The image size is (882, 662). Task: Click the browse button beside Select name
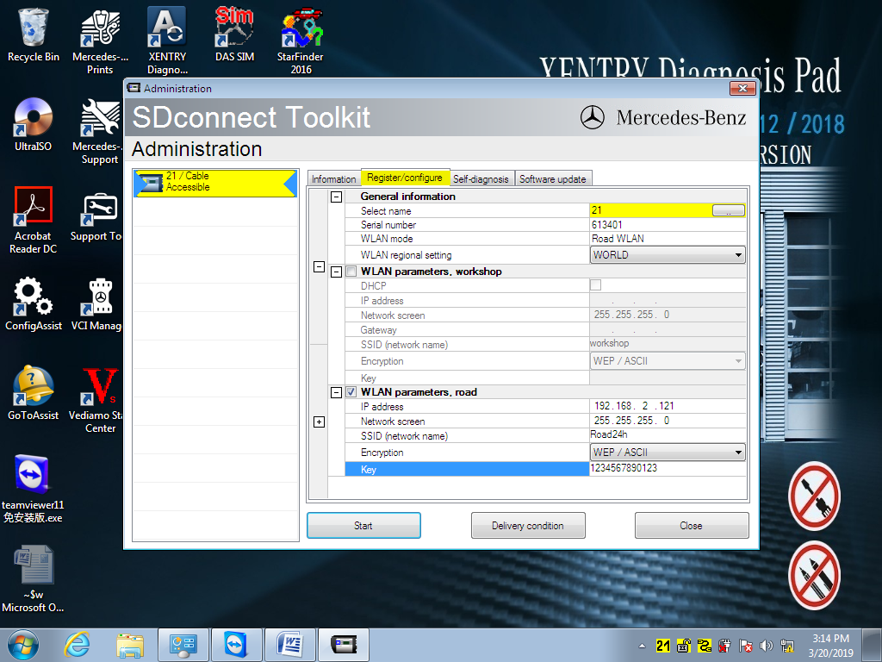click(729, 210)
